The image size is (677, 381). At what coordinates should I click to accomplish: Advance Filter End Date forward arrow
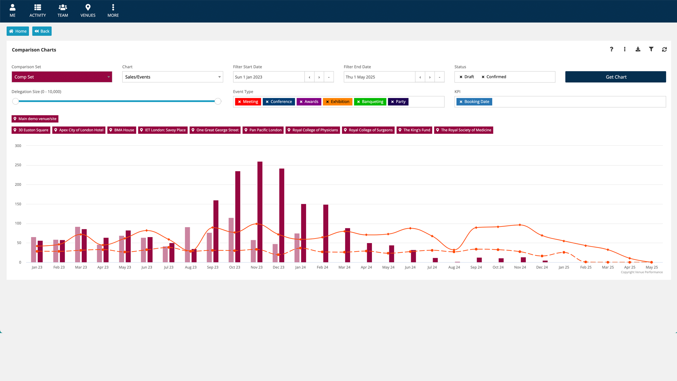tap(430, 77)
